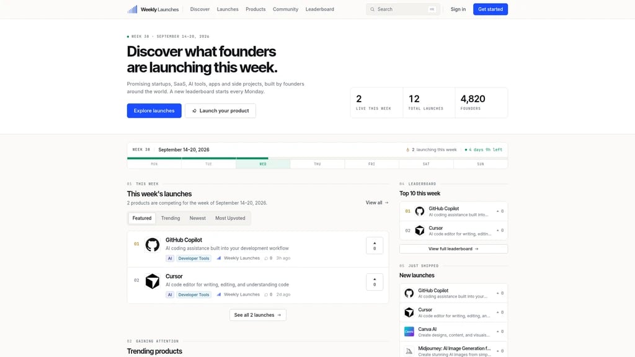Select THU in the week progress bar
The height and width of the screenshot is (357, 635).
click(317, 164)
